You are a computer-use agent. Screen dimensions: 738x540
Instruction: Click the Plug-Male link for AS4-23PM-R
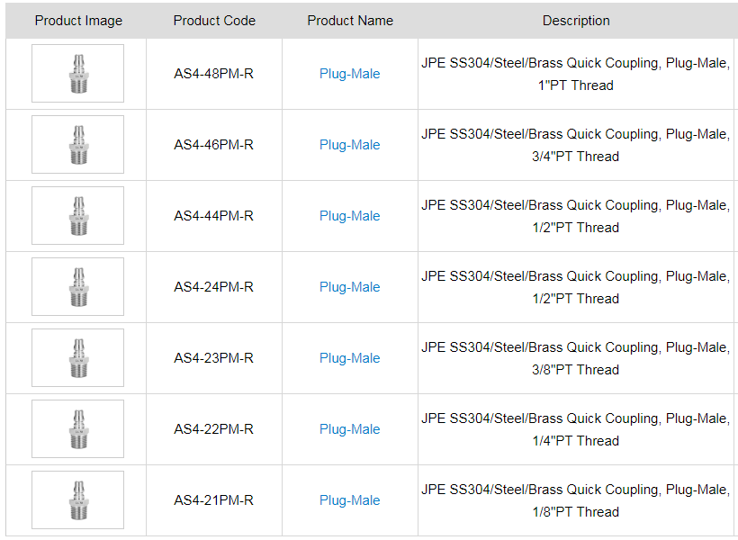point(349,358)
